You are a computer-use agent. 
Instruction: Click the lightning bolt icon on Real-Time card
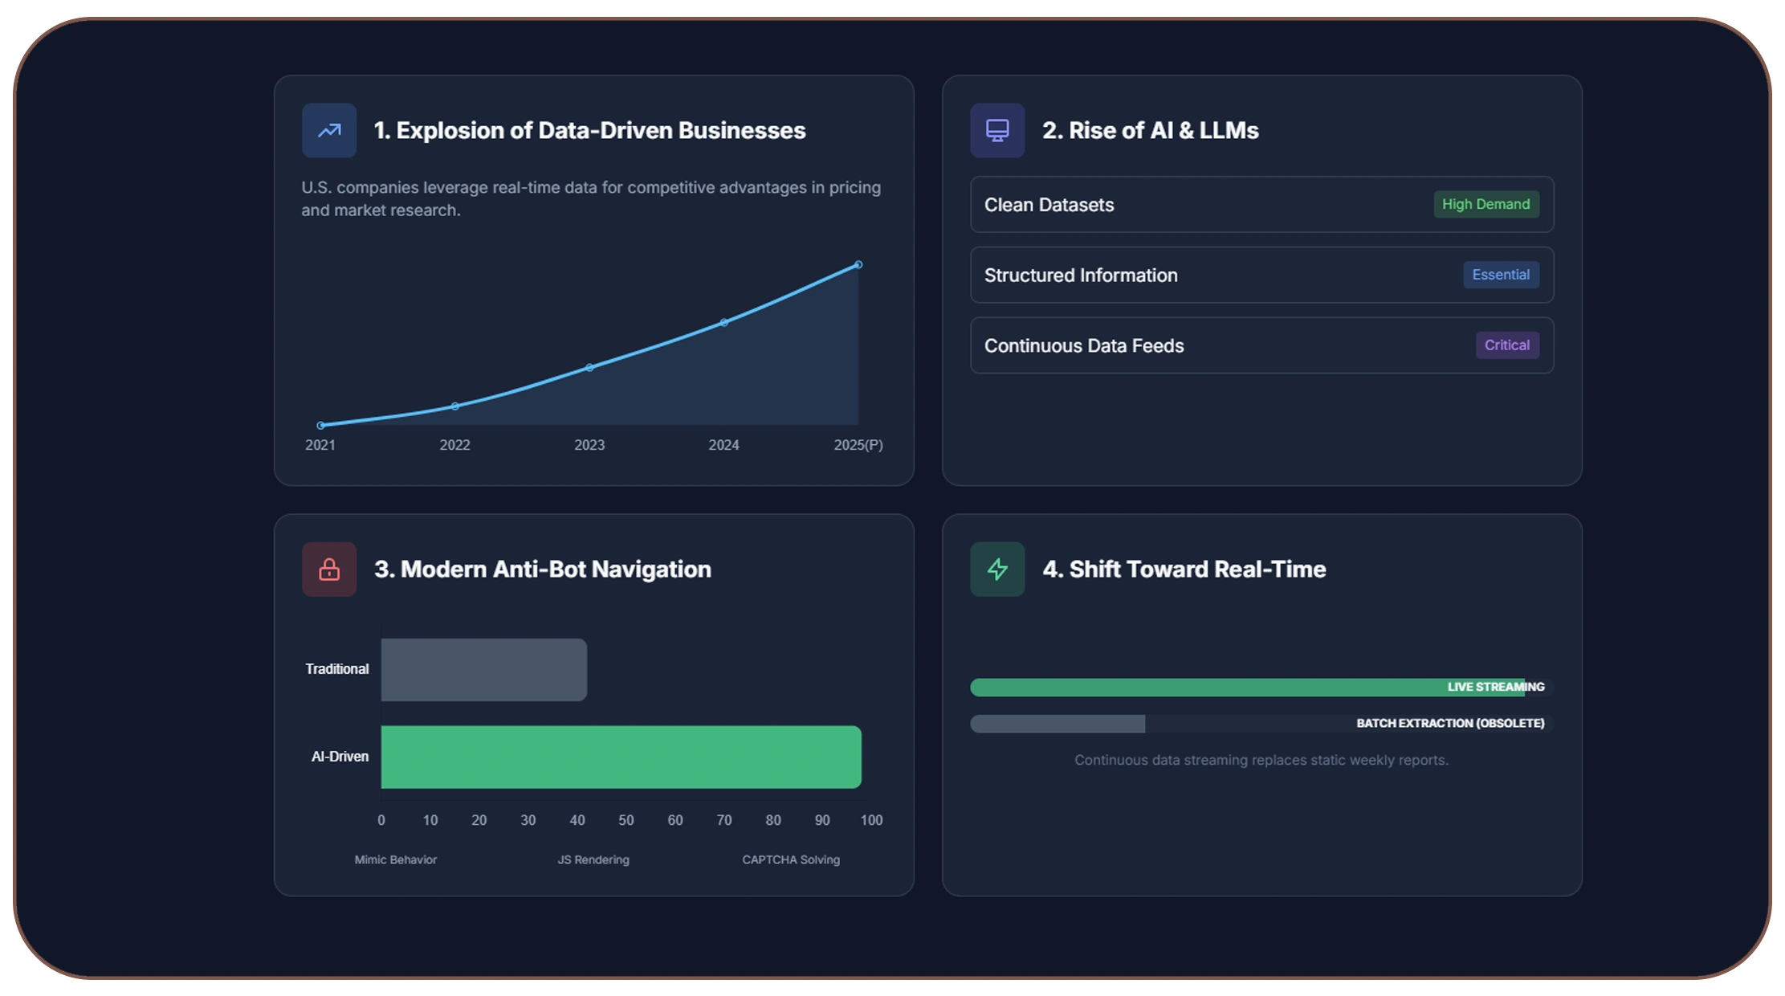996,569
